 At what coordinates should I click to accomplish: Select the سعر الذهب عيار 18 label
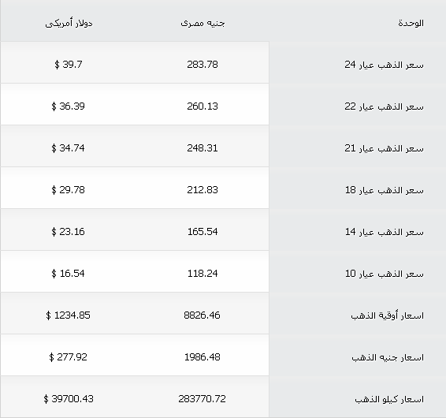point(385,190)
